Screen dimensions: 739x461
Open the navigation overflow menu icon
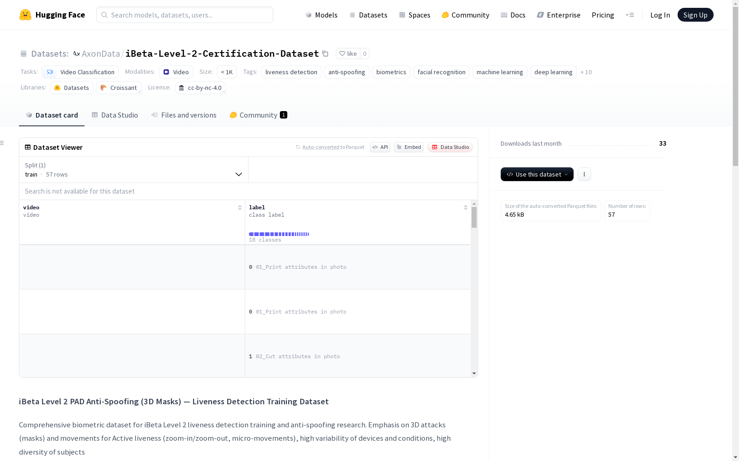pos(630,15)
